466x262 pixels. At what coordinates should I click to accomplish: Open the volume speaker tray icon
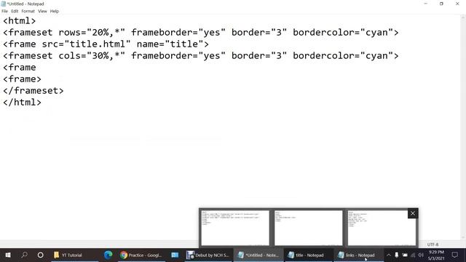(x=421, y=255)
